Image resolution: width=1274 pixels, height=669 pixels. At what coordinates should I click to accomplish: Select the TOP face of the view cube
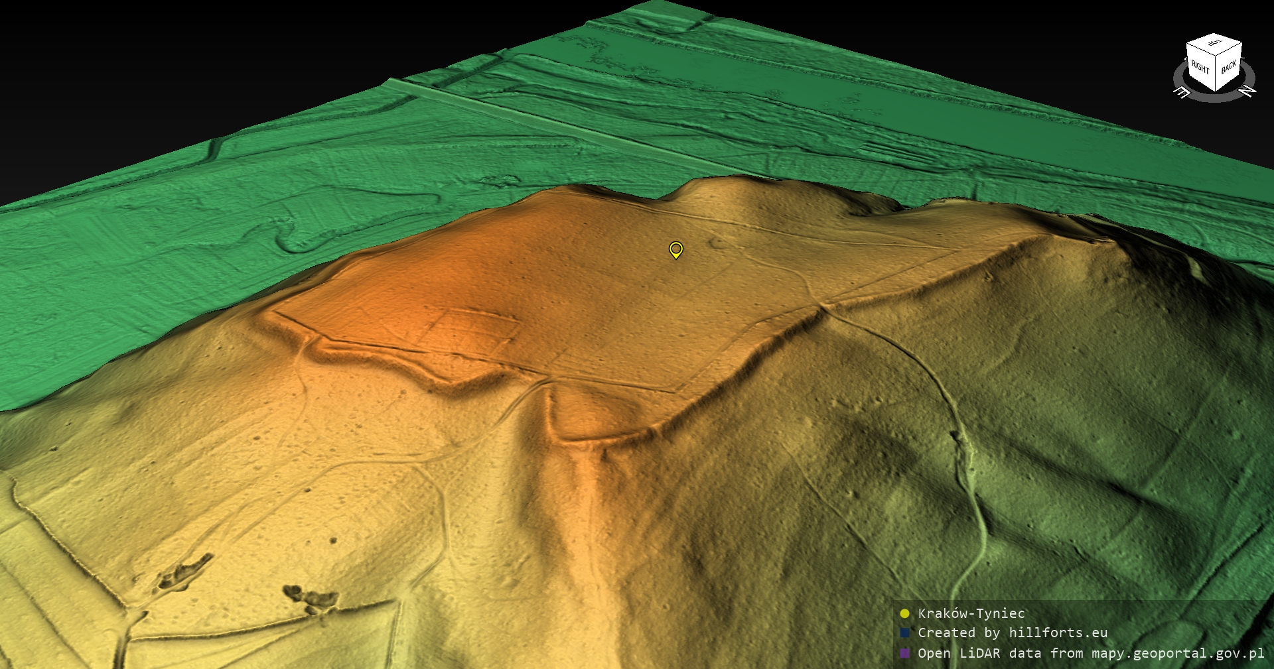pyautogui.click(x=1214, y=44)
